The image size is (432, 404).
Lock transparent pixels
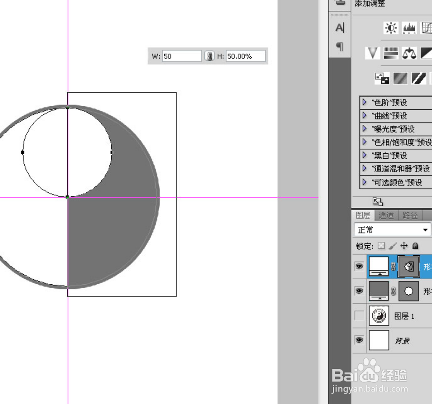381,245
